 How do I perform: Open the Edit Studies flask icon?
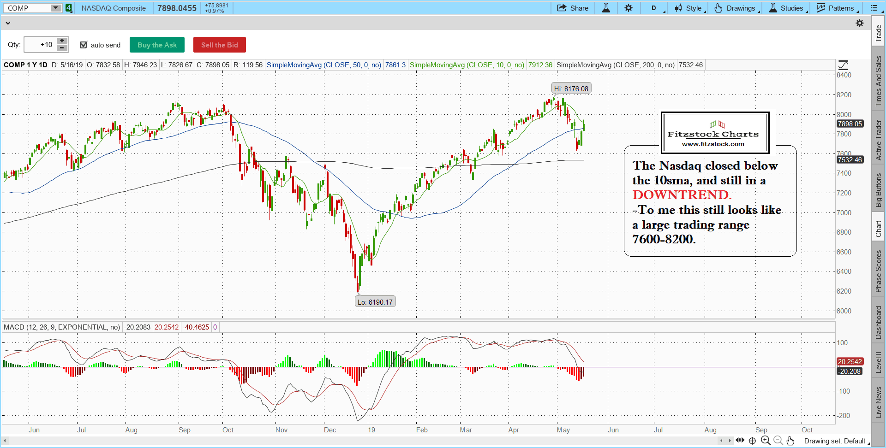tap(606, 8)
